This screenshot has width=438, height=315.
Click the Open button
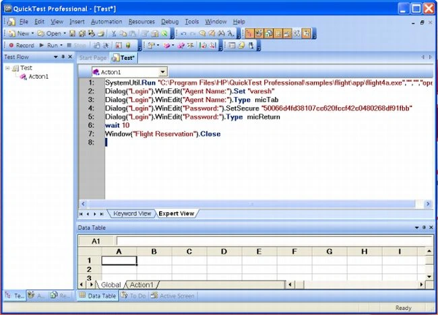click(x=49, y=34)
